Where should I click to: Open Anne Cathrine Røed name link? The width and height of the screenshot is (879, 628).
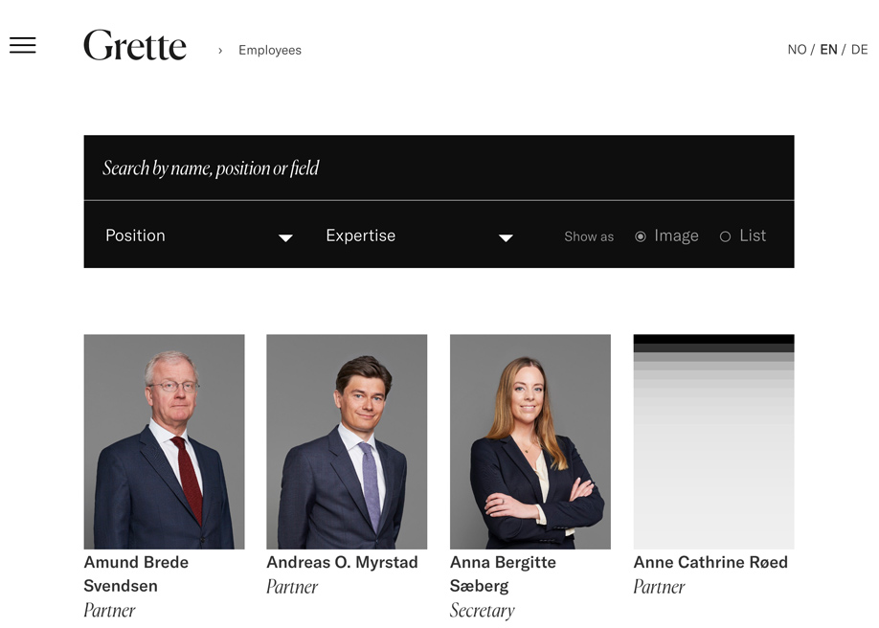coord(710,563)
